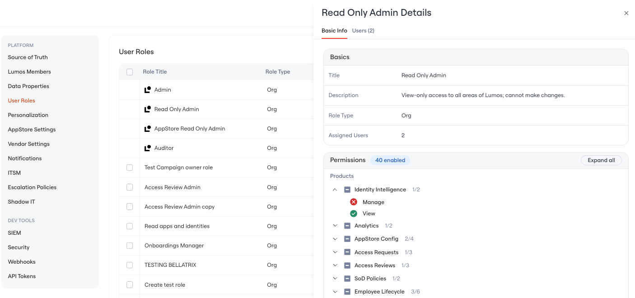Select the Access Review Admin row checkbox
The width and height of the screenshot is (635, 298).
point(130,187)
